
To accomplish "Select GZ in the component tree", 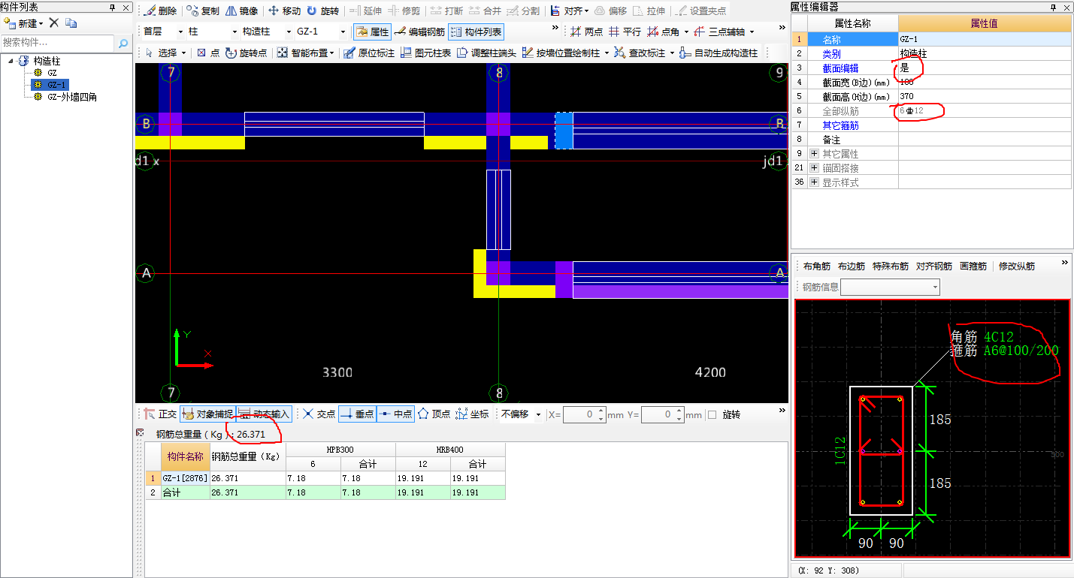I will coord(52,74).
